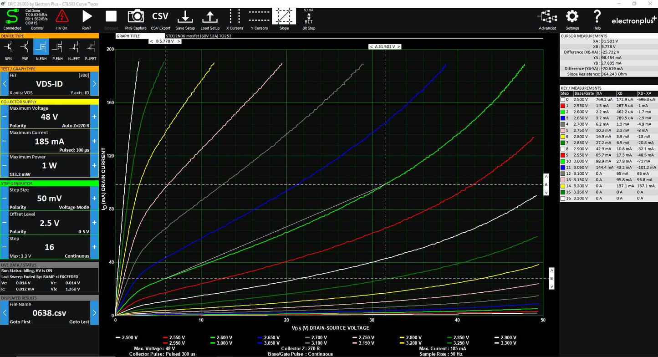Decrease Offset Level with minus
Screen dimensions: 658x357
coord(4,223)
